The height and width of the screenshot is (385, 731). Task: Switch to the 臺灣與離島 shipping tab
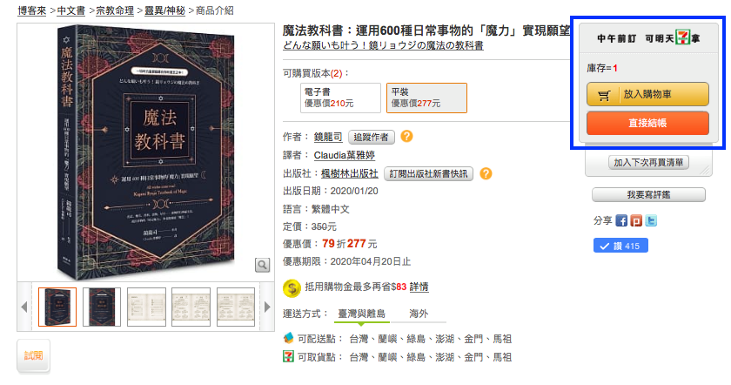click(361, 314)
